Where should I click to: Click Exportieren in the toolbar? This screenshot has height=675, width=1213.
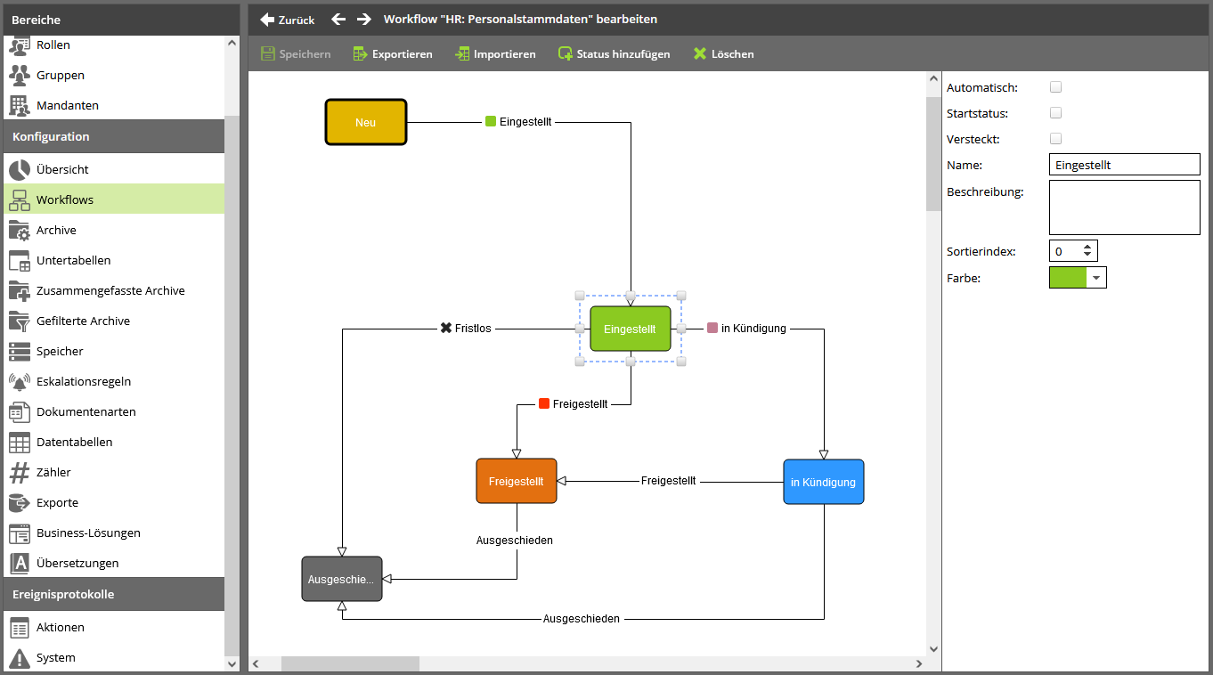click(393, 54)
